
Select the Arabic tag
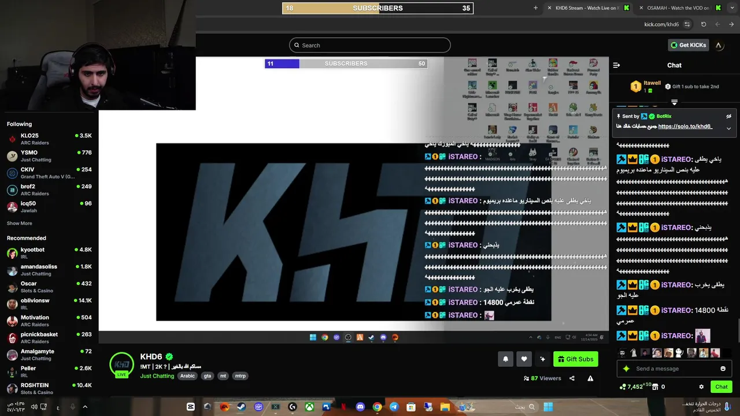pos(187,376)
